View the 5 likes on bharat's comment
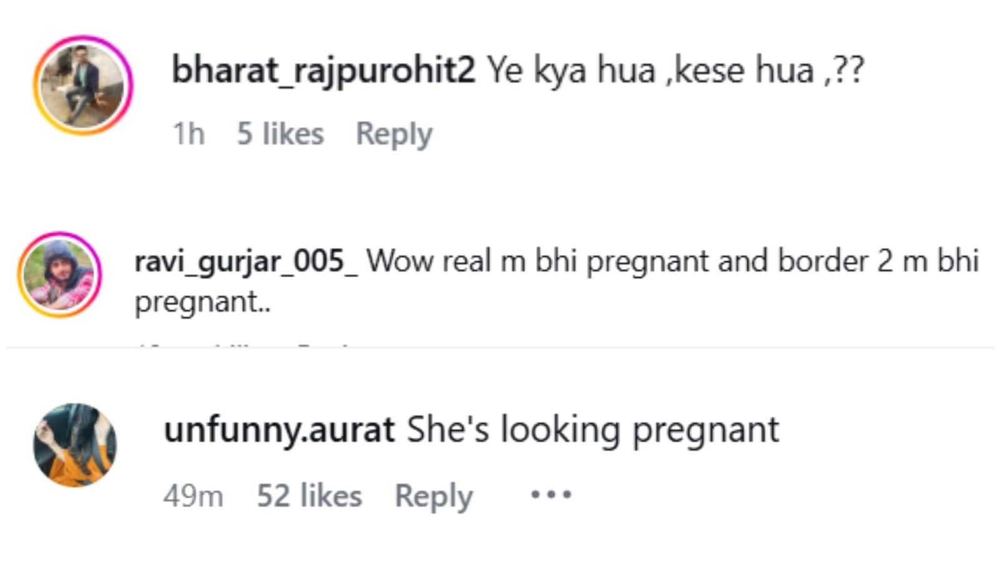The width and height of the screenshot is (1001, 561). coord(280,134)
